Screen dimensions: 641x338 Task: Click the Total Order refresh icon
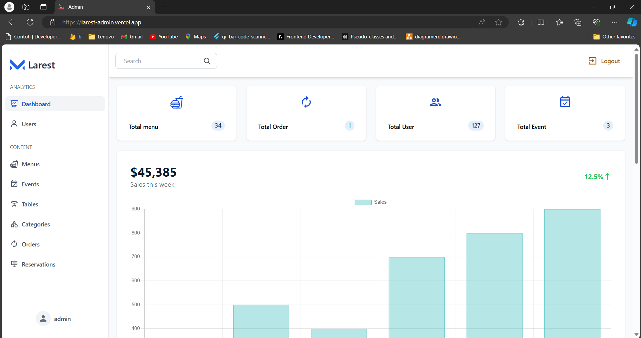tap(306, 102)
